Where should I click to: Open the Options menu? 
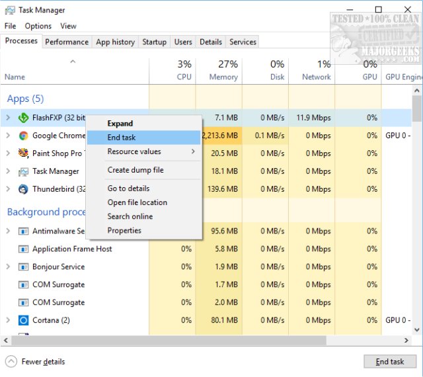click(38, 26)
